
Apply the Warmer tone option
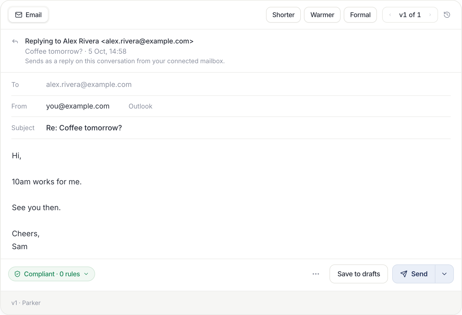(x=322, y=15)
